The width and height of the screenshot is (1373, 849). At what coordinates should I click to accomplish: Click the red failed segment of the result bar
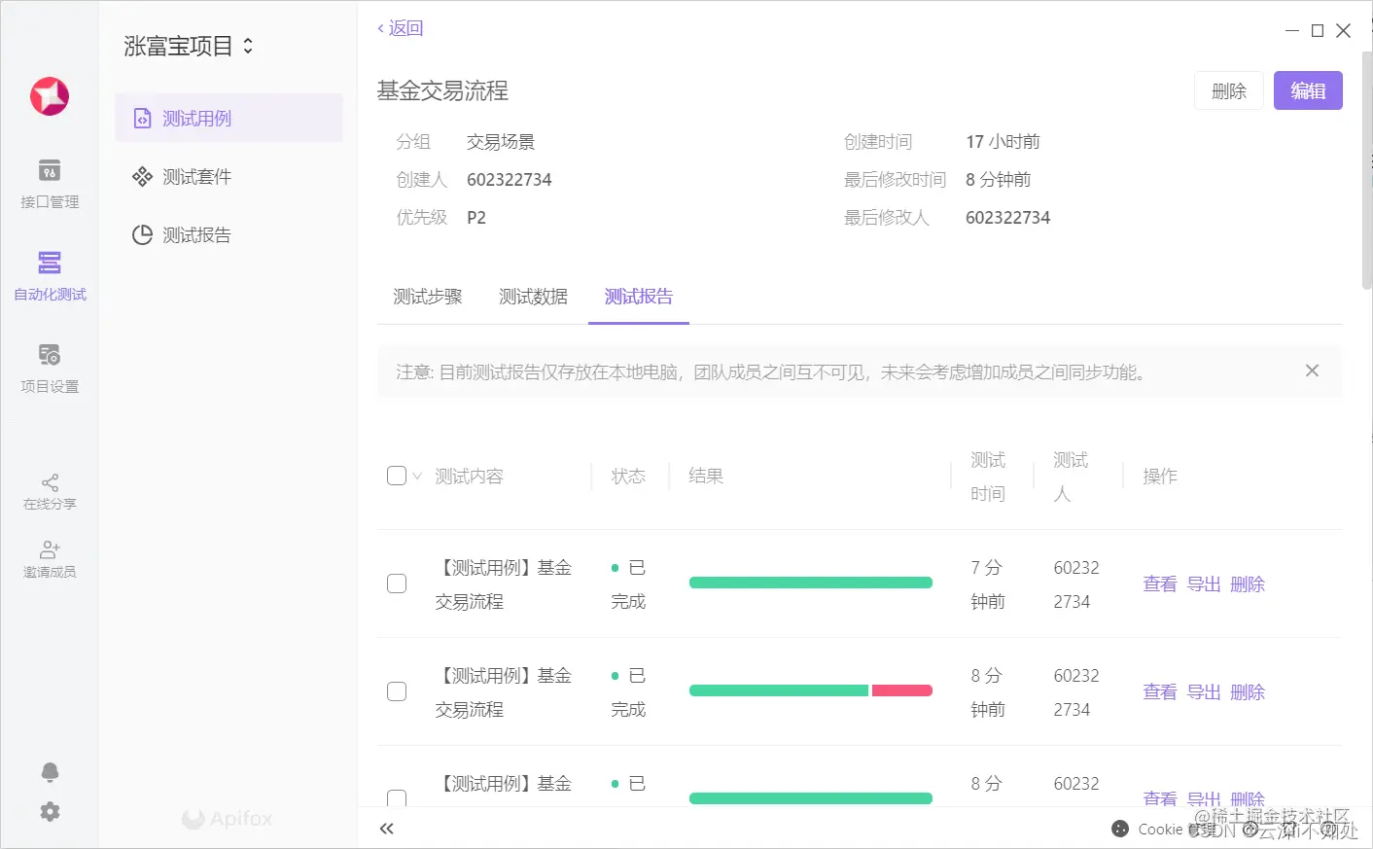902,690
